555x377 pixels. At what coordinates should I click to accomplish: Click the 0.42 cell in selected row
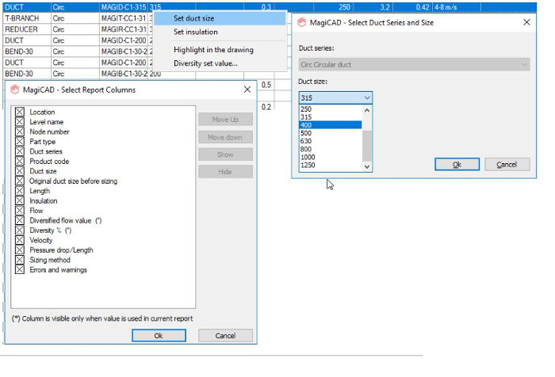(413, 7)
